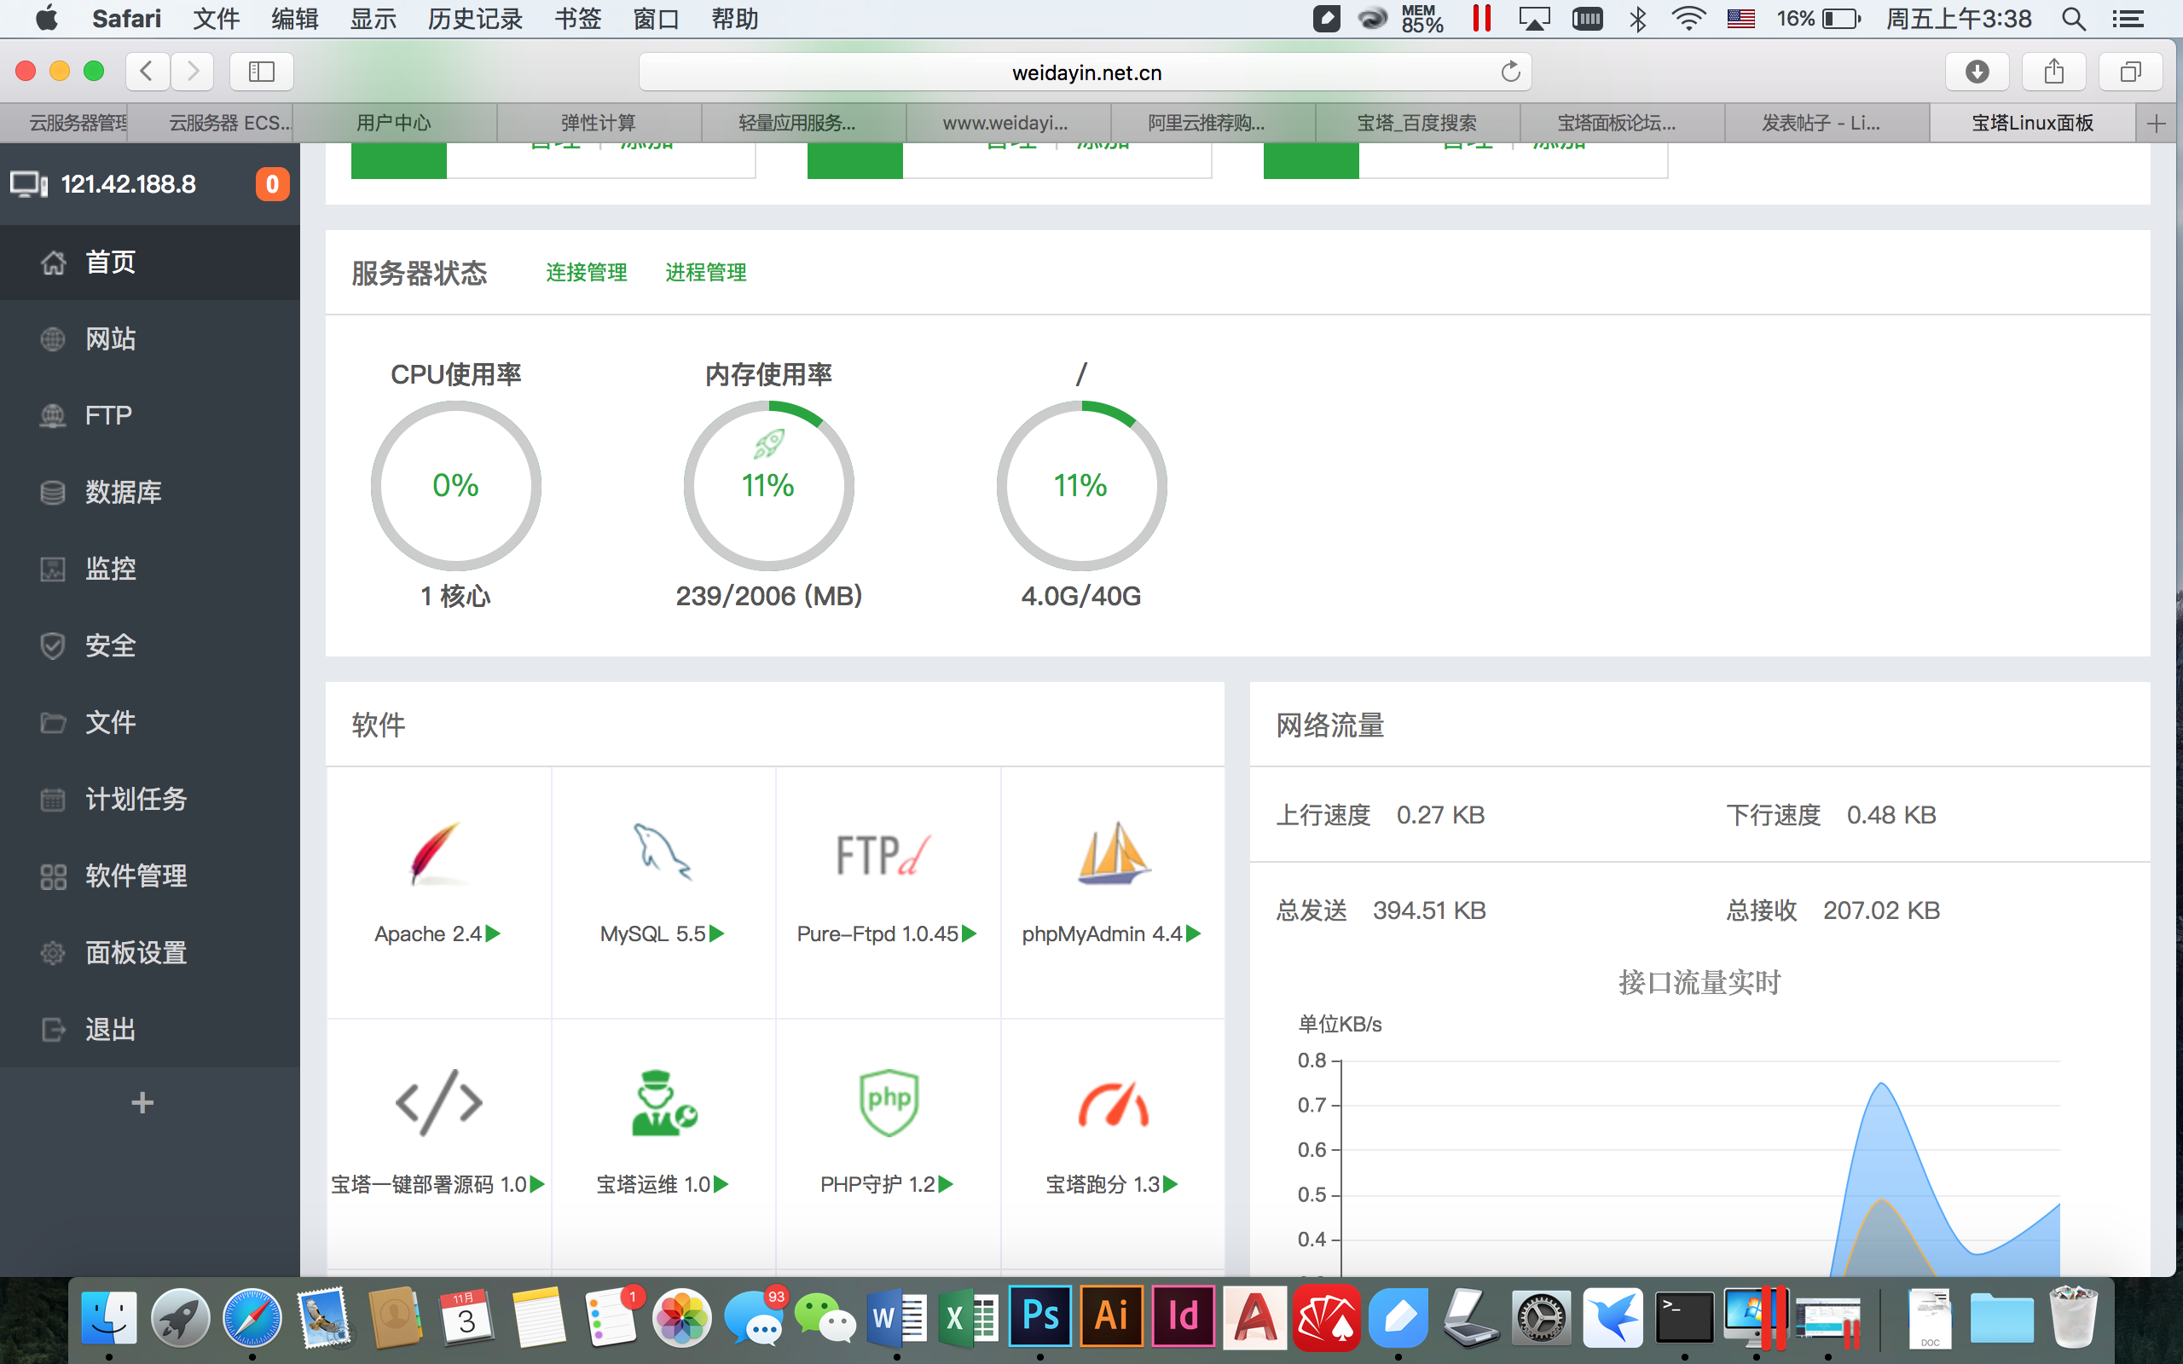Open the 首页 home sidebar item

[150, 262]
